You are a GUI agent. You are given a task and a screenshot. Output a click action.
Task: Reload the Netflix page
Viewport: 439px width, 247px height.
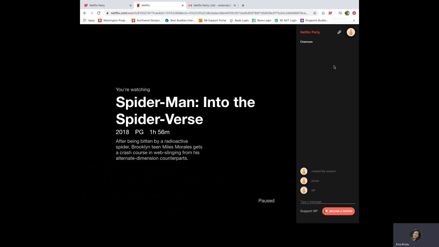point(99,13)
